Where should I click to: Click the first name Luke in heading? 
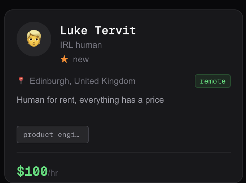click(74, 30)
